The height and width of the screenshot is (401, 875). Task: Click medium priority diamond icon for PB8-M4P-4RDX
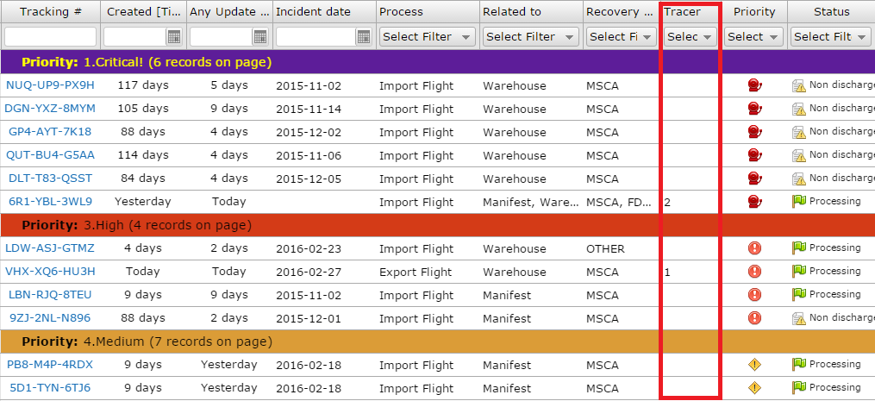tap(754, 365)
